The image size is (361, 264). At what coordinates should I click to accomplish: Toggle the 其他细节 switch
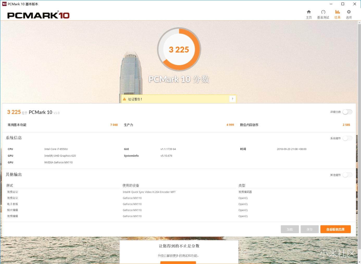[347, 175]
